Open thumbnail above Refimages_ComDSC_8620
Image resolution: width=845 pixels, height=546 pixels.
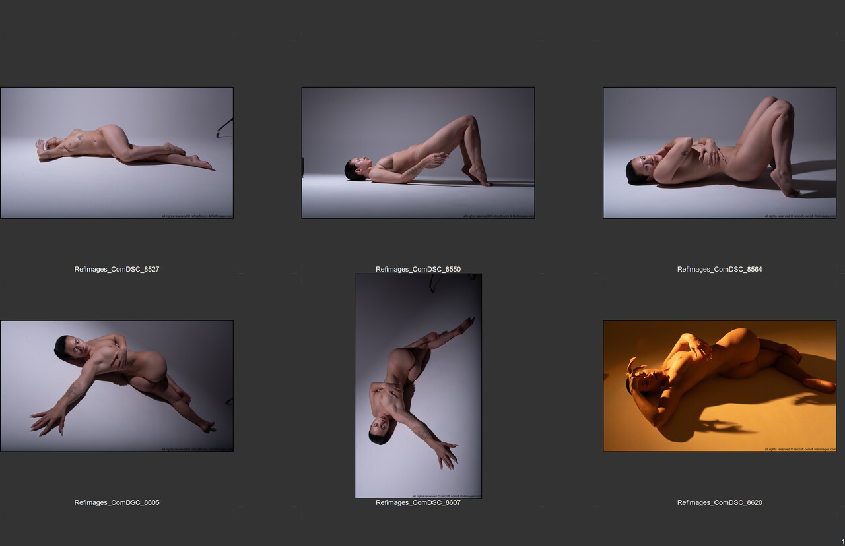(x=720, y=386)
